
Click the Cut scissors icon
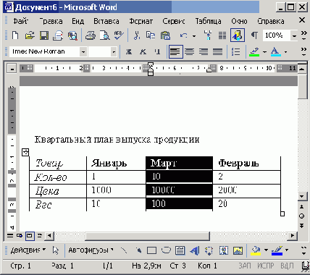point(137,35)
